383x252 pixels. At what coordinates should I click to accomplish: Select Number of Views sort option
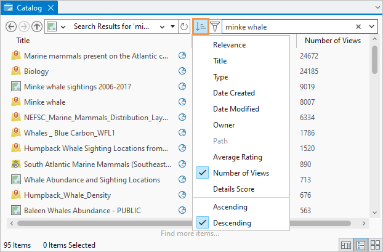241,173
